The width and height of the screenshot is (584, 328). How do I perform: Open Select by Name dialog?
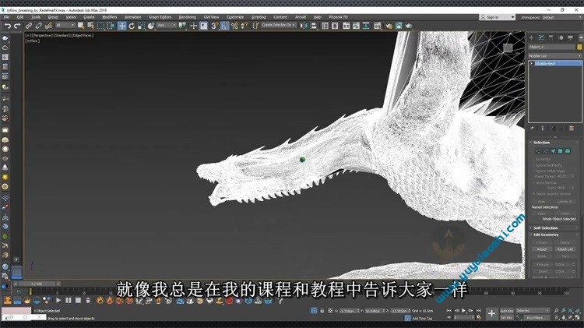click(90, 26)
